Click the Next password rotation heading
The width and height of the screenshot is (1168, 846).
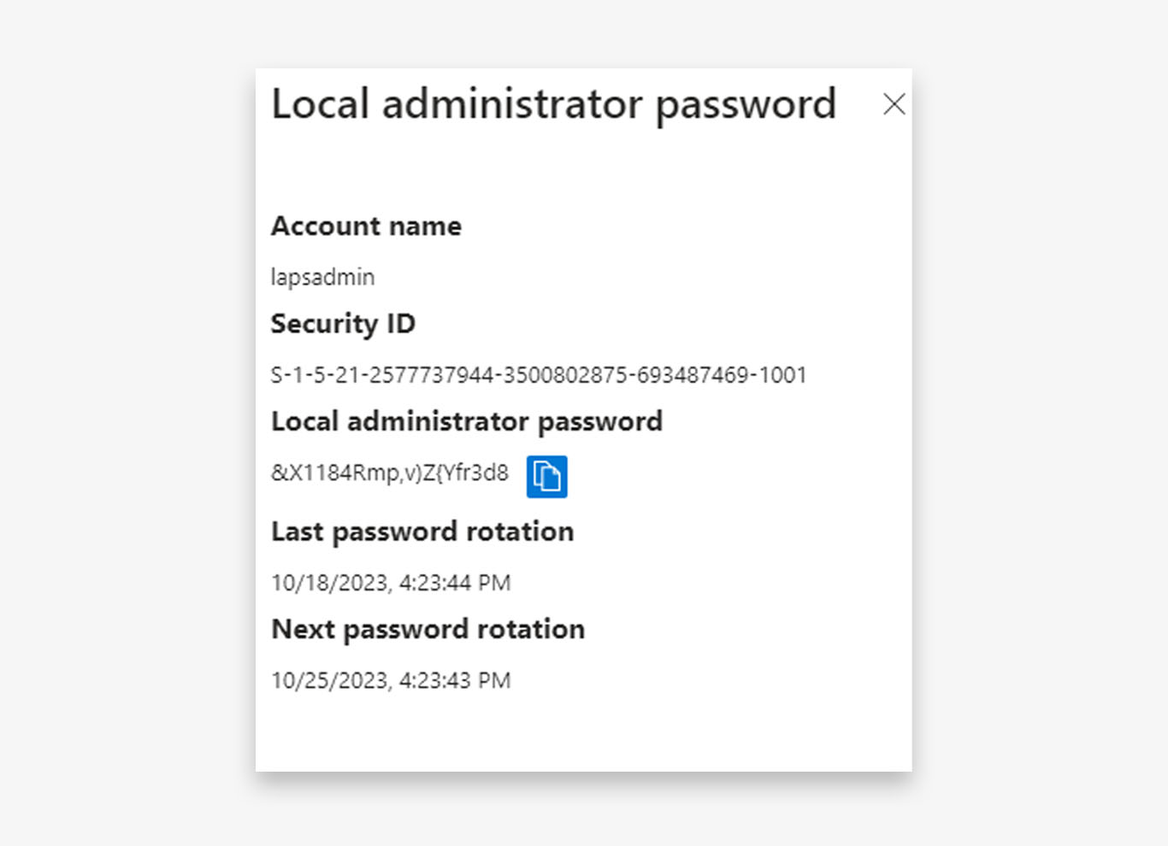pyautogui.click(x=428, y=630)
